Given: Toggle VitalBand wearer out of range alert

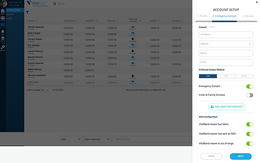Looking at the screenshot, I should 250,143.
